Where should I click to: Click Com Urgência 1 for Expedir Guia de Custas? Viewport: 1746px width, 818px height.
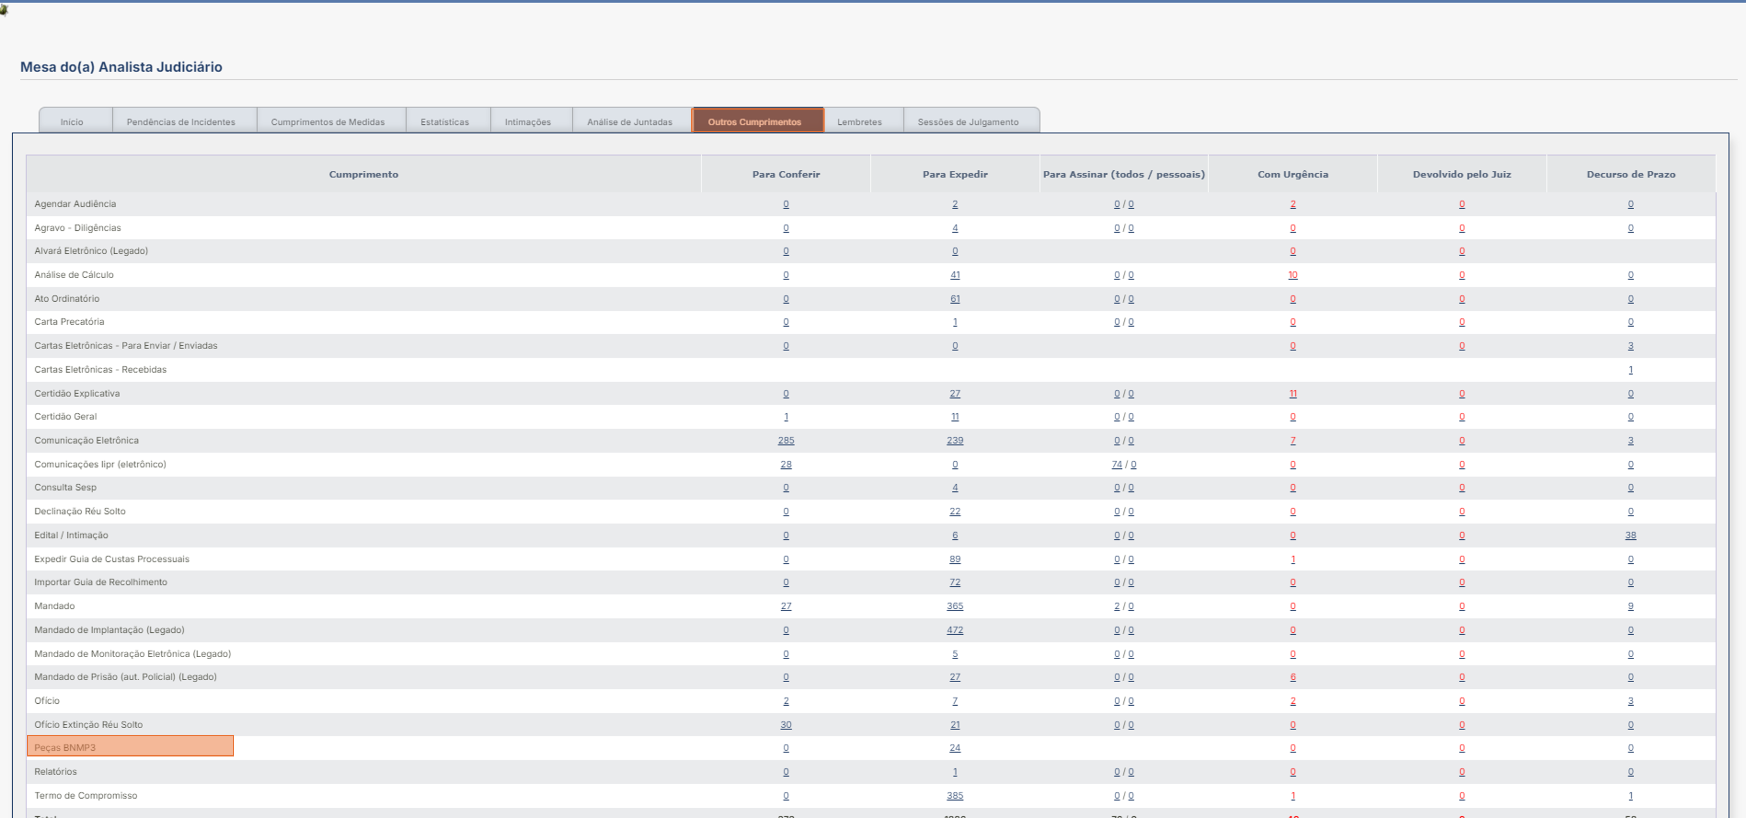tap(1293, 559)
